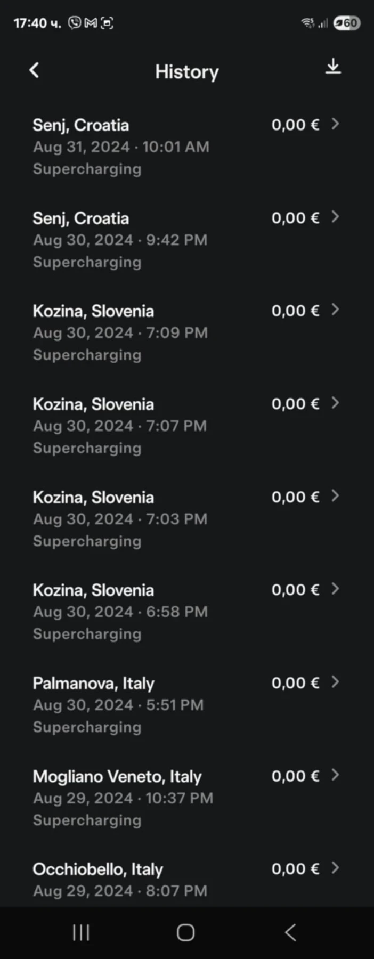Open Kozina, Slovenia 7:07 PM session
Image resolution: width=374 pixels, height=959 pixels.
coord(186,426)
